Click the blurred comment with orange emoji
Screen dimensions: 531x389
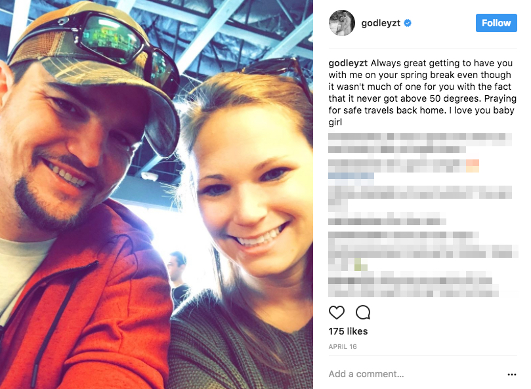(x=404, y=166)
